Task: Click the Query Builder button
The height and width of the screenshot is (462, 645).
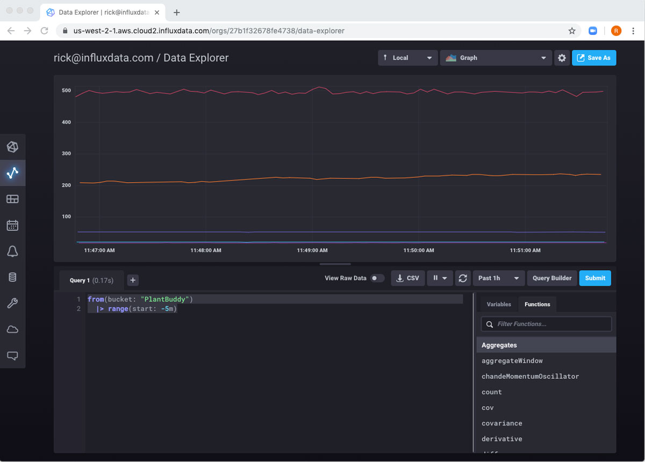Action: tap(551, 278)
